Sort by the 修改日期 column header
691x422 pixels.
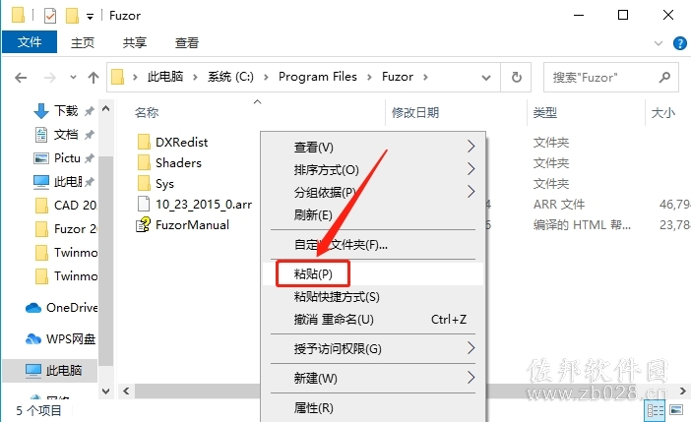tap(415, 113)
